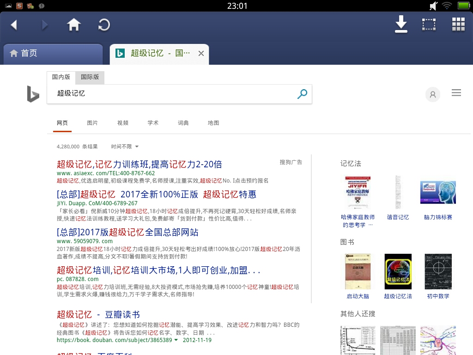Image resolution: width=473 pixels, height=355 pixels.
Task: Open the downloads arrow icon
Action: 401,24
